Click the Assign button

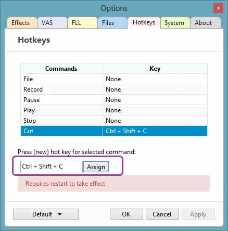(x=96, y=167)
